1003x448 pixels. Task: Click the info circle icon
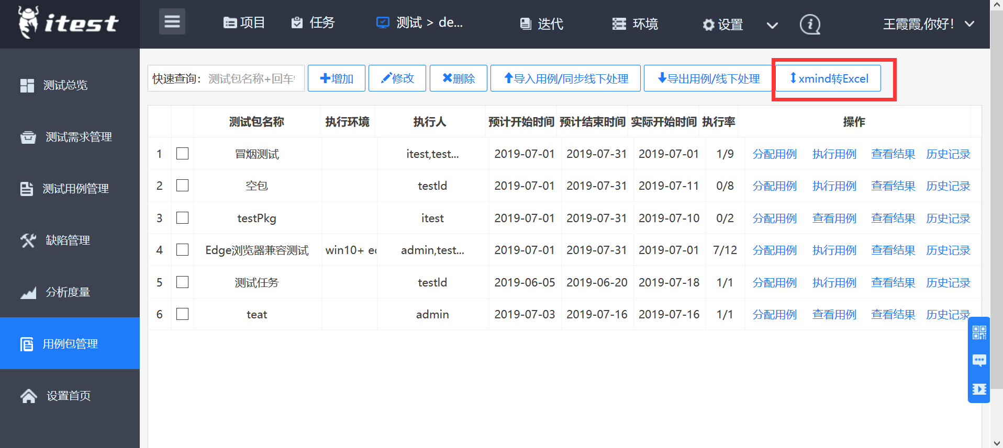click(x=810, y=24)
